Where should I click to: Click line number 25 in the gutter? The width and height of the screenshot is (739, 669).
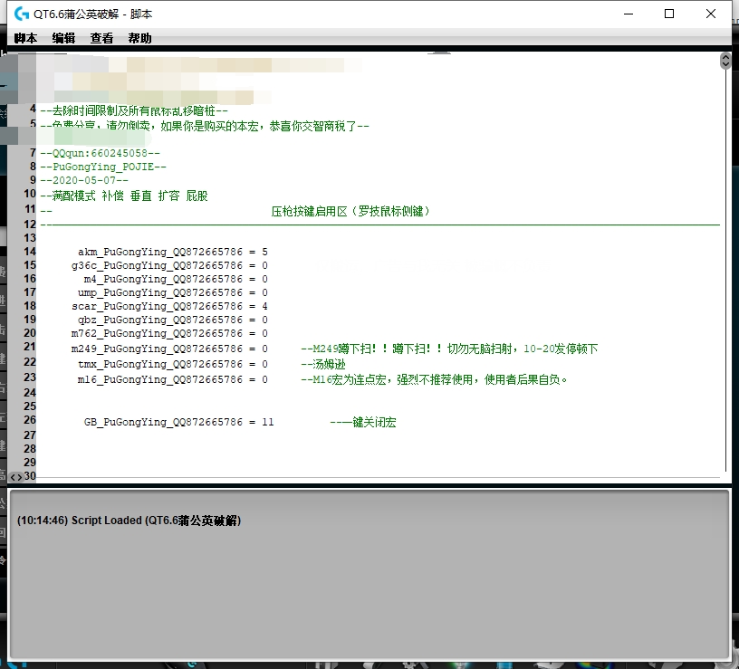click(30, 406)
